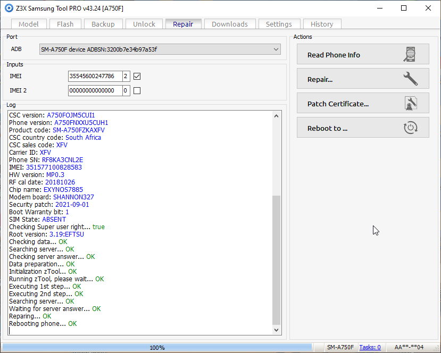Click log line Initialization zTool... OK

[x=43, y=272]
